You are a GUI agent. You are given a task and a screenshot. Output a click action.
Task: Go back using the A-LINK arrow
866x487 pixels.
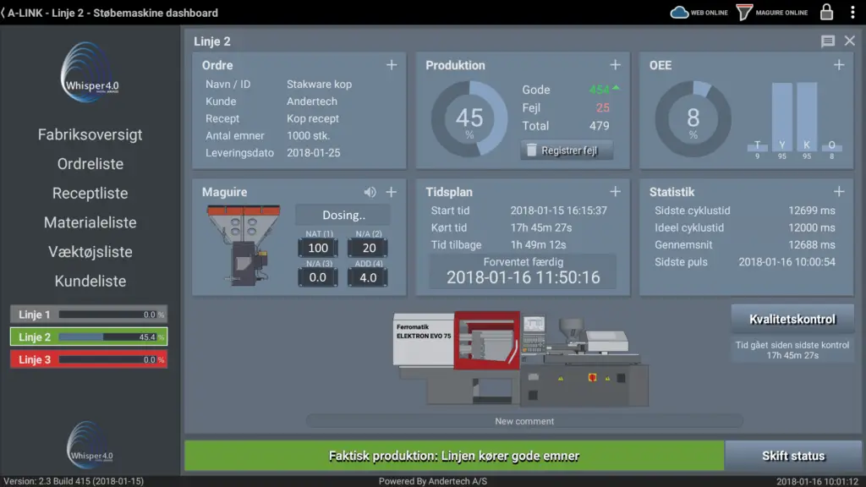(4, 13)
